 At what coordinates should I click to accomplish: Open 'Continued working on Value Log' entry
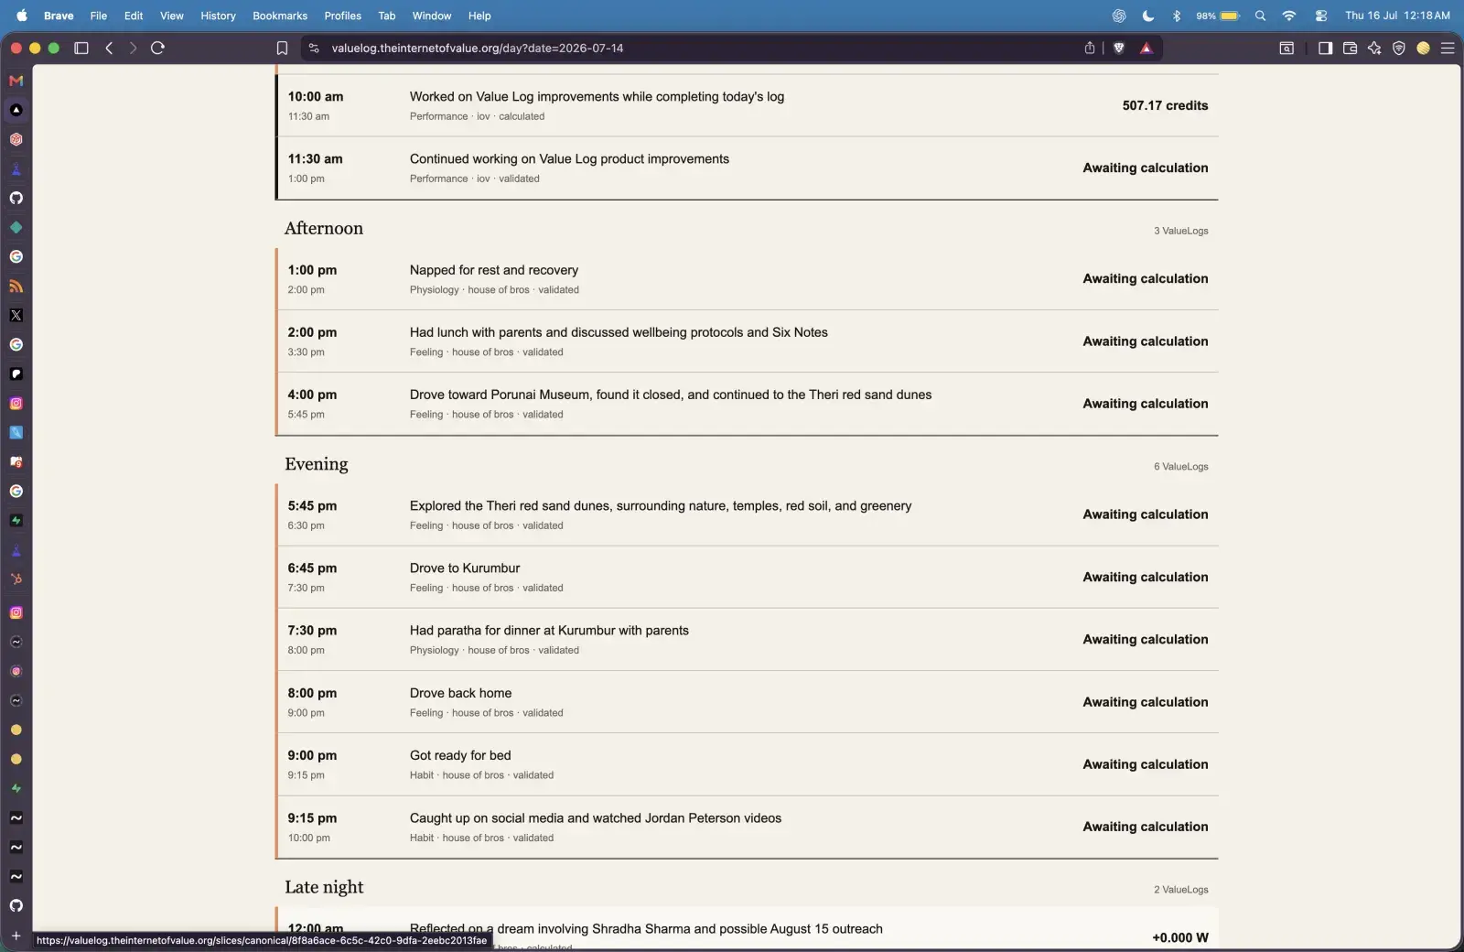point(748,168)
